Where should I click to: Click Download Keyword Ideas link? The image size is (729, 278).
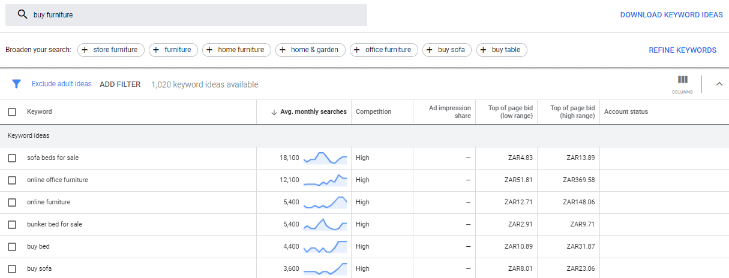coord(671,15)
